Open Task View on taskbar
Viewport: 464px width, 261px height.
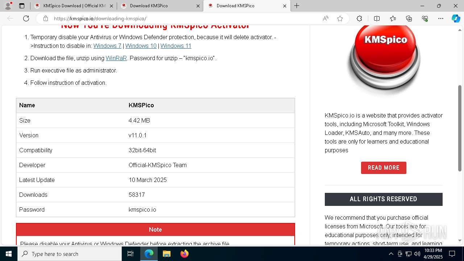(130, 254)
